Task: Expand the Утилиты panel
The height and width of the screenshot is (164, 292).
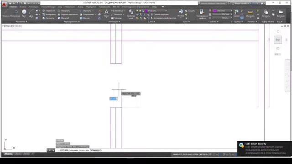Action: (252, 22)
